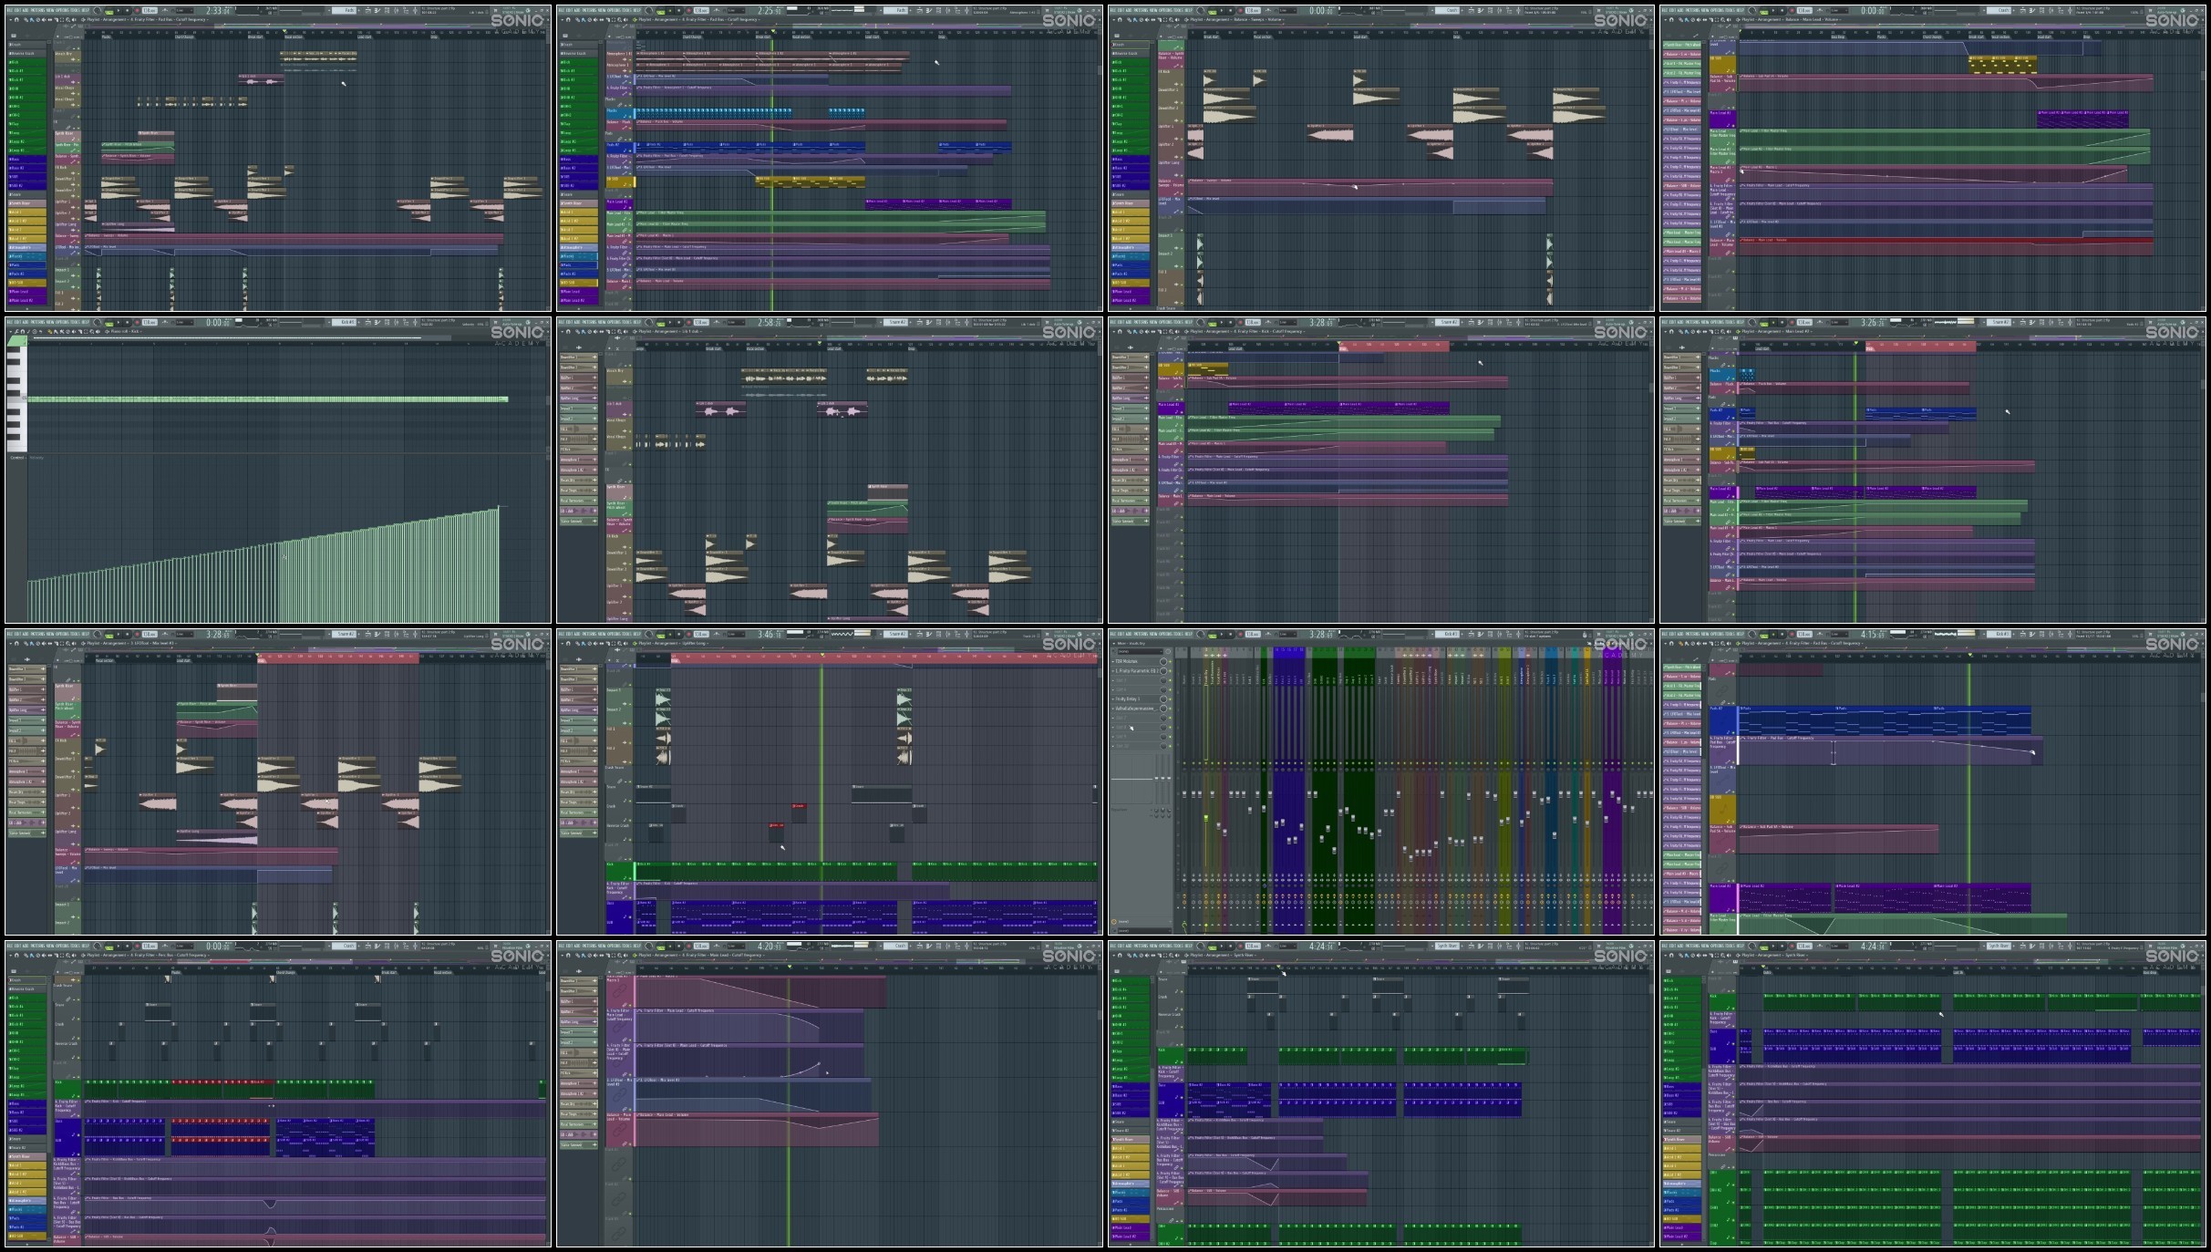Screen dimensions: 2211x1252
Task: Click plus button beside Sonic Serenity, 2:58 thumbnail
Action: 594,522
